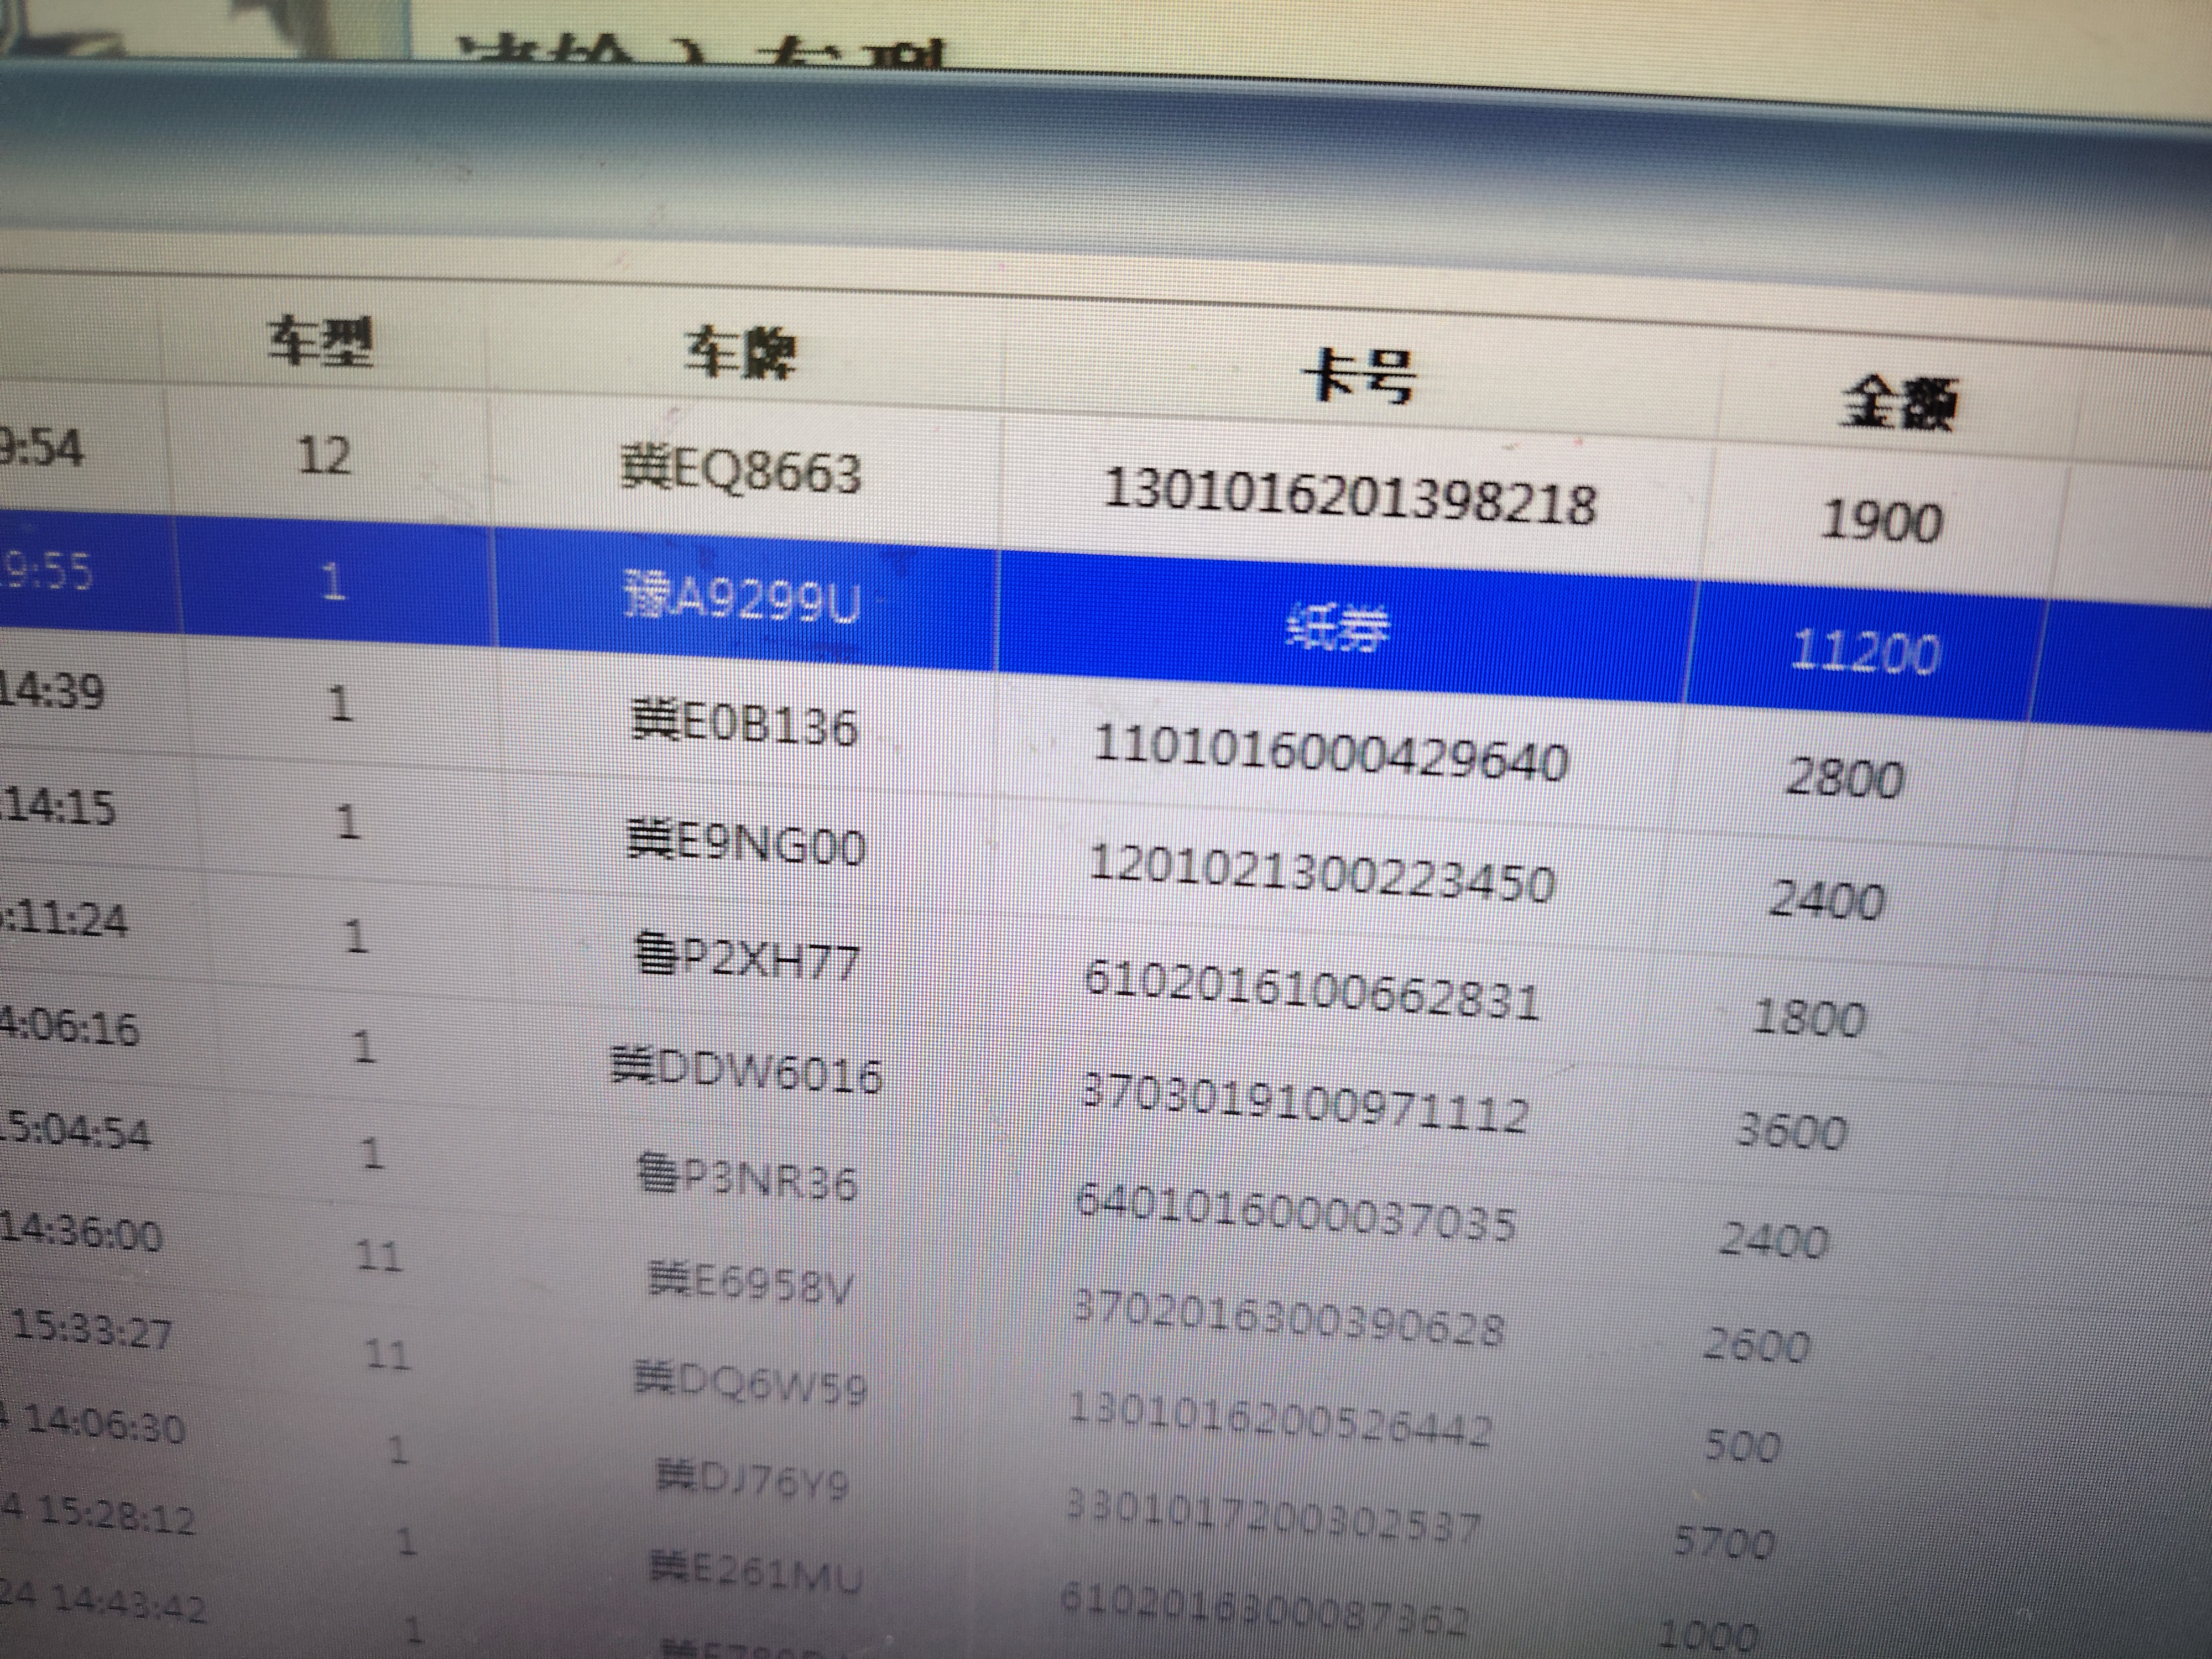The height and width of the screenshot is (1659, 2212).
Task: Select time cell 14:39
Action: tap(52, 691)
